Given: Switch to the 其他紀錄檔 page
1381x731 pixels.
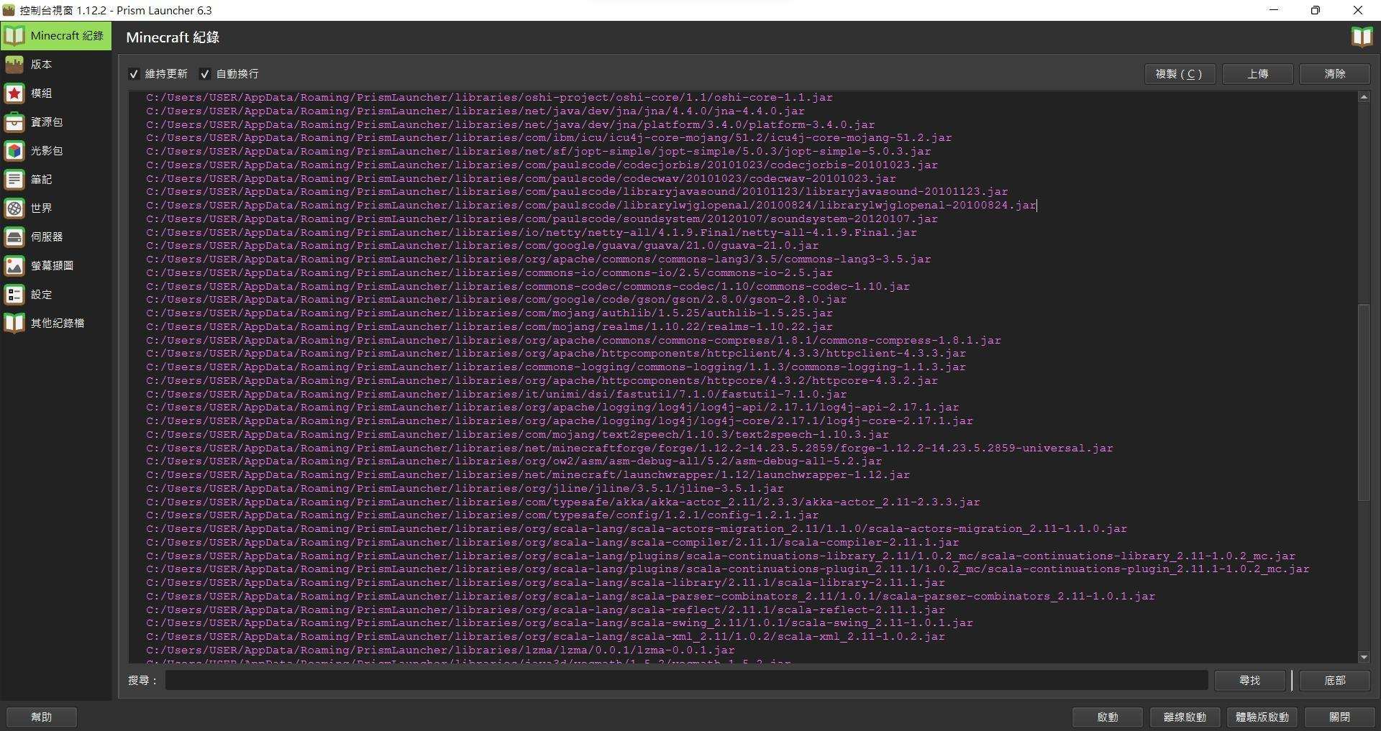Looking at the screenshot, I should 55,323.
